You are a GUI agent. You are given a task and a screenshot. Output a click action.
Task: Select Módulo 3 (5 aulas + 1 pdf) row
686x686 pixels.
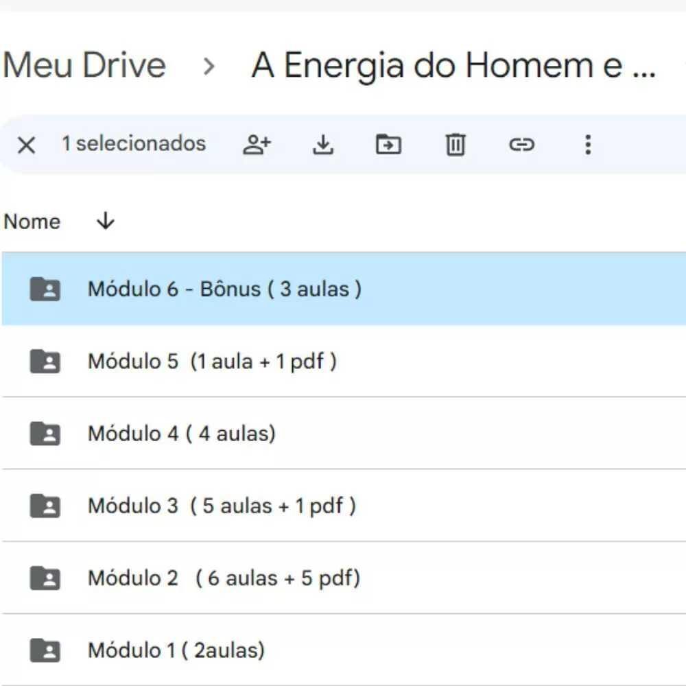click(222, 506)
